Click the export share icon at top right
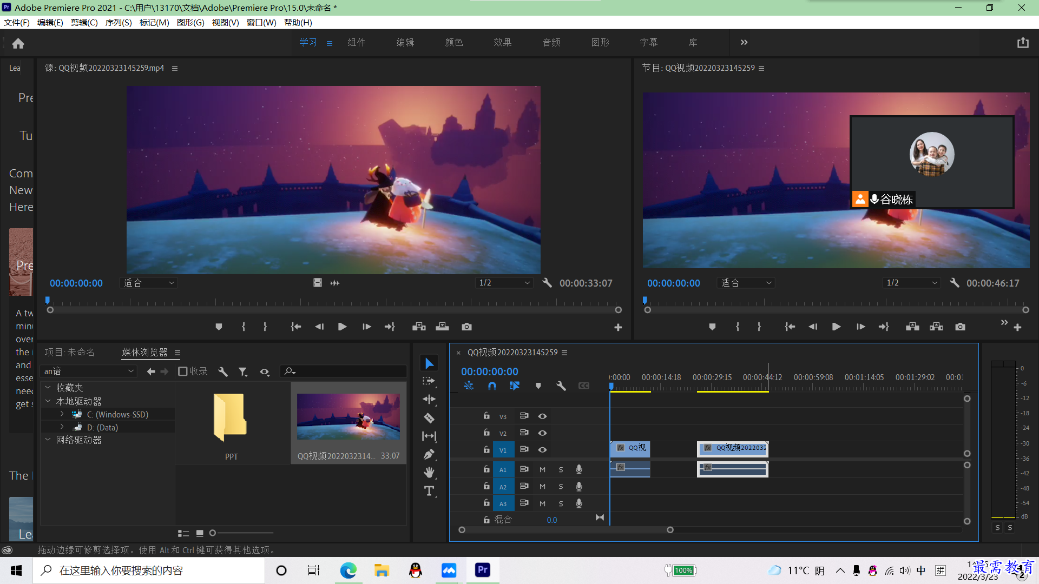This screenshot has width=1039, height=584. coord(1022,43)
